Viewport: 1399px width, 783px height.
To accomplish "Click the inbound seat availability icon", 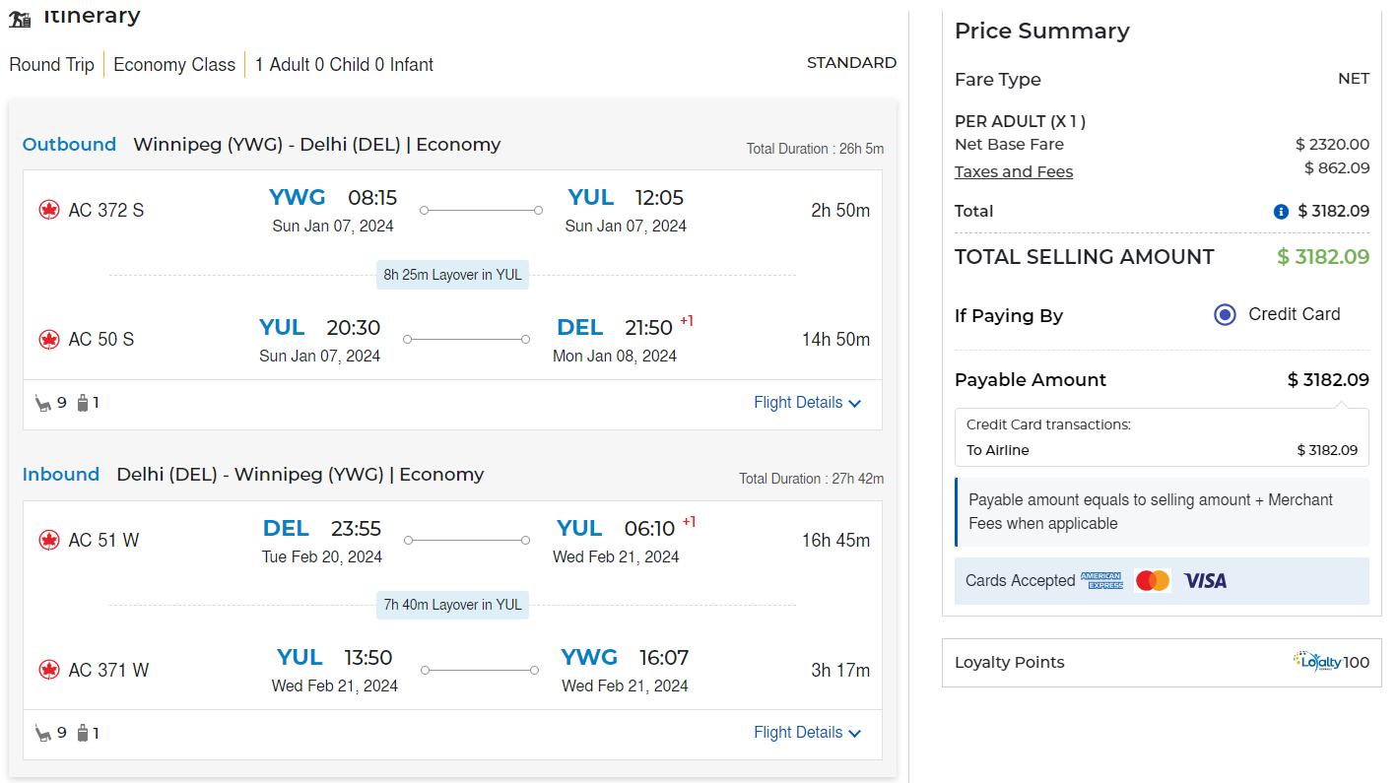I will [43, 733].
